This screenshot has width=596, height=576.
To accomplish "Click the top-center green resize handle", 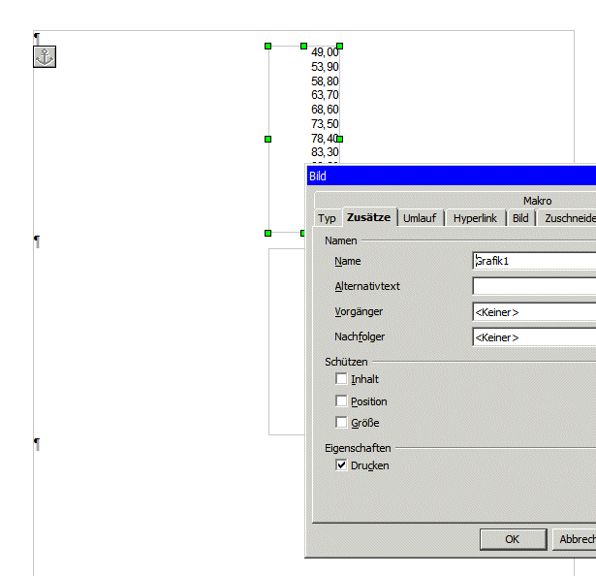I will (x=303, y=46).
